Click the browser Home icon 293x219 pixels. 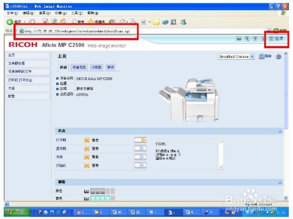coord(63,22)
